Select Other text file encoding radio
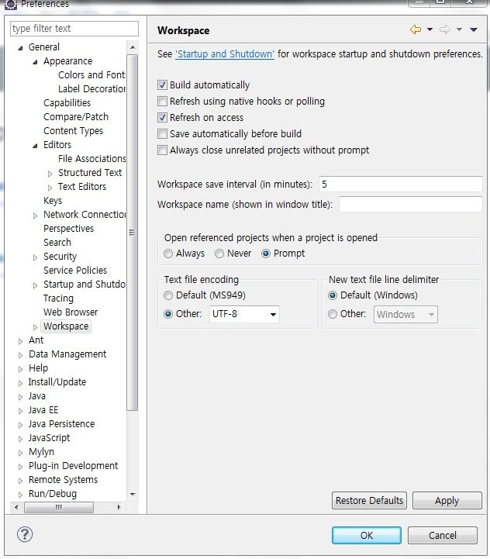Image resolution: width=490 pixels, height=559 pixels. [168, 314]
